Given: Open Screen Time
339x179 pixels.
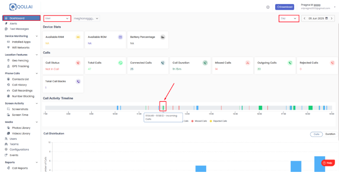Looking at the screenshot, I should coord(19,115).
